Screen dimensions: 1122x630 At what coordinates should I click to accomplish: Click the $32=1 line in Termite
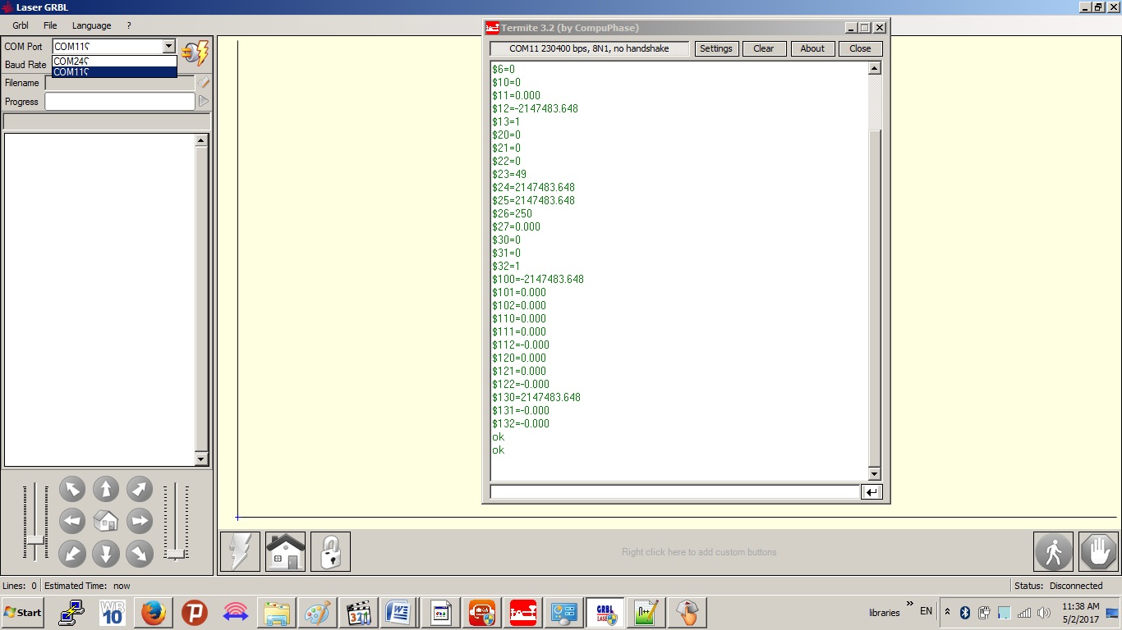506,266
